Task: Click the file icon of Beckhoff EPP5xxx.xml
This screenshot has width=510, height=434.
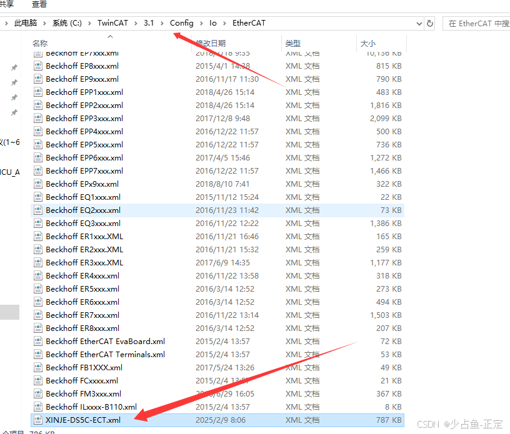Action: coord(38,145)
